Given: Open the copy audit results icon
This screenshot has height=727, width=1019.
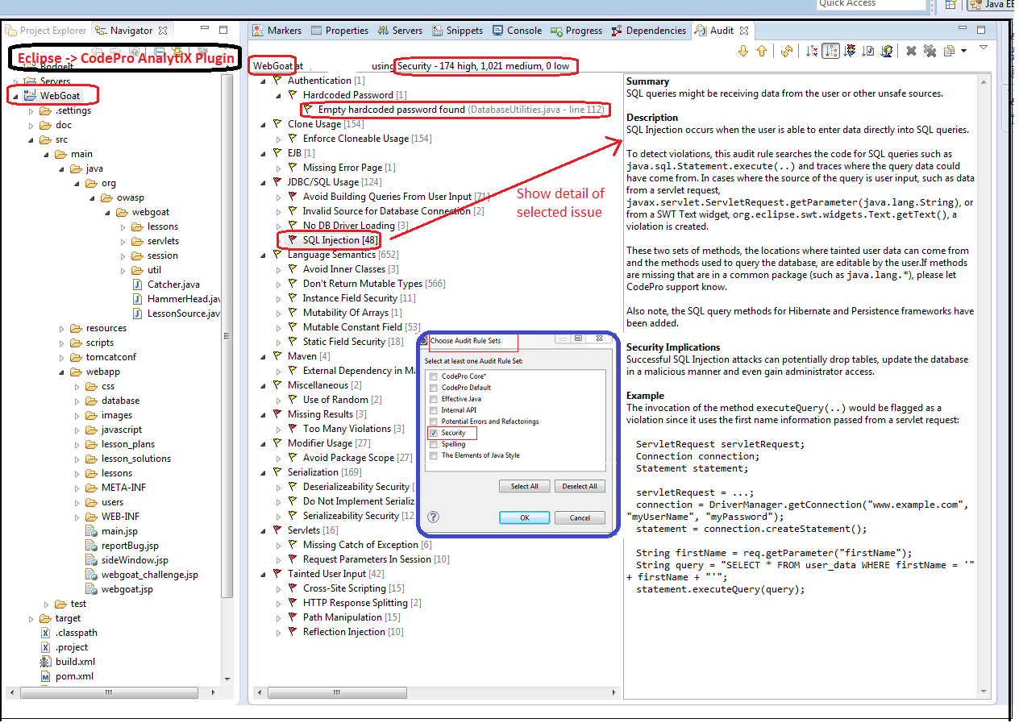Looking at the screenshot, I should [x=947, y=51].
